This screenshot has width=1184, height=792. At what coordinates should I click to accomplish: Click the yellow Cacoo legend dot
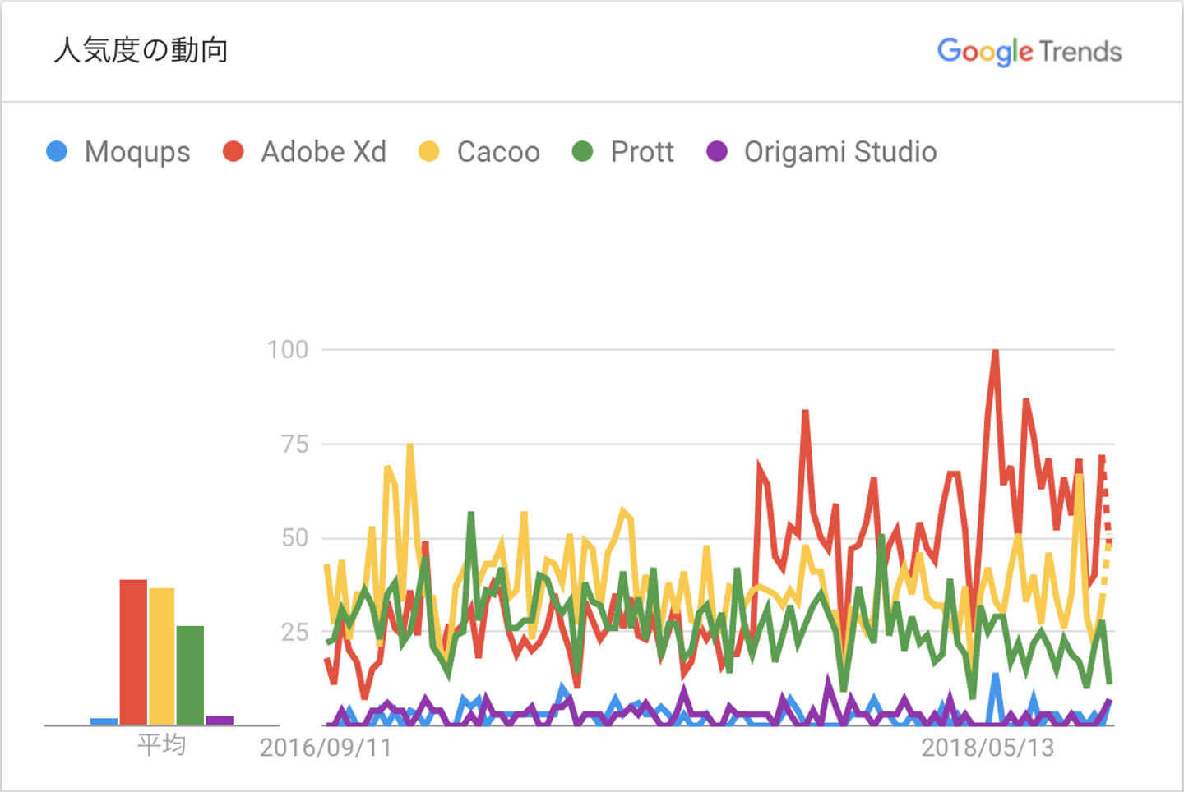(429, 152)
